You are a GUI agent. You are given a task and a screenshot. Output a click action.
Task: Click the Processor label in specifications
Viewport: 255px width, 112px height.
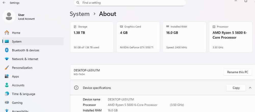pyautogui.click(x=90, y=105)
